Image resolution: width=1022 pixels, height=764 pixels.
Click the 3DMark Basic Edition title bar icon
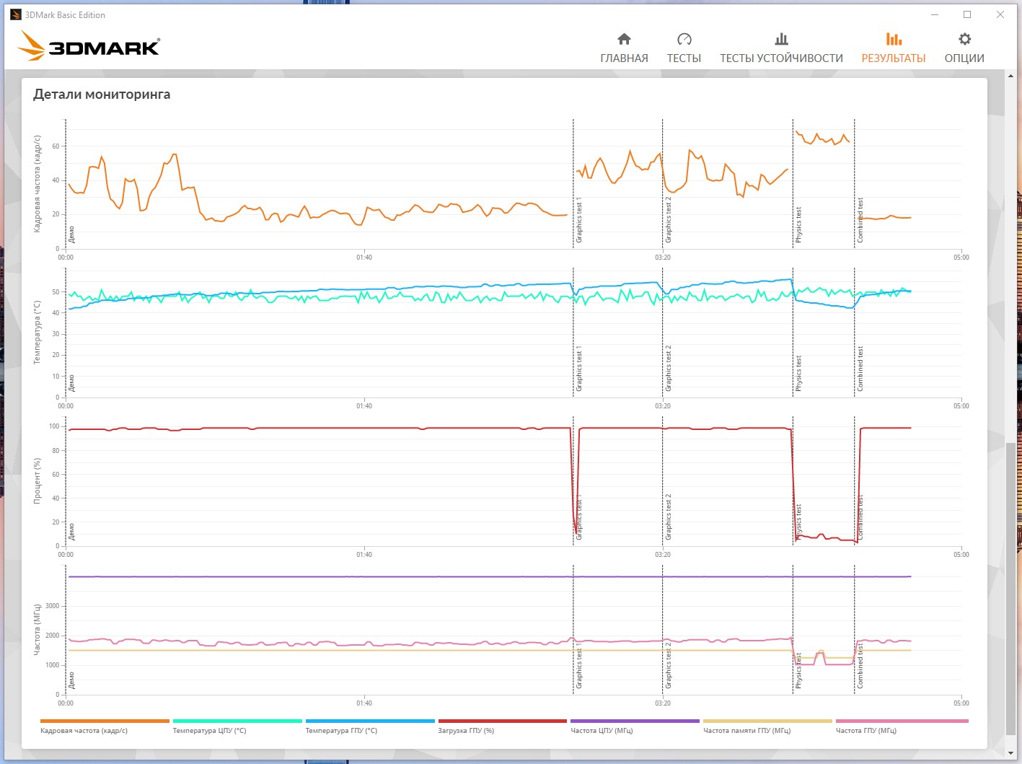click(x=15, y=14)
